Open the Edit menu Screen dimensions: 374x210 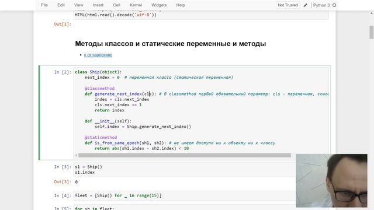click(x=61, y=5)
